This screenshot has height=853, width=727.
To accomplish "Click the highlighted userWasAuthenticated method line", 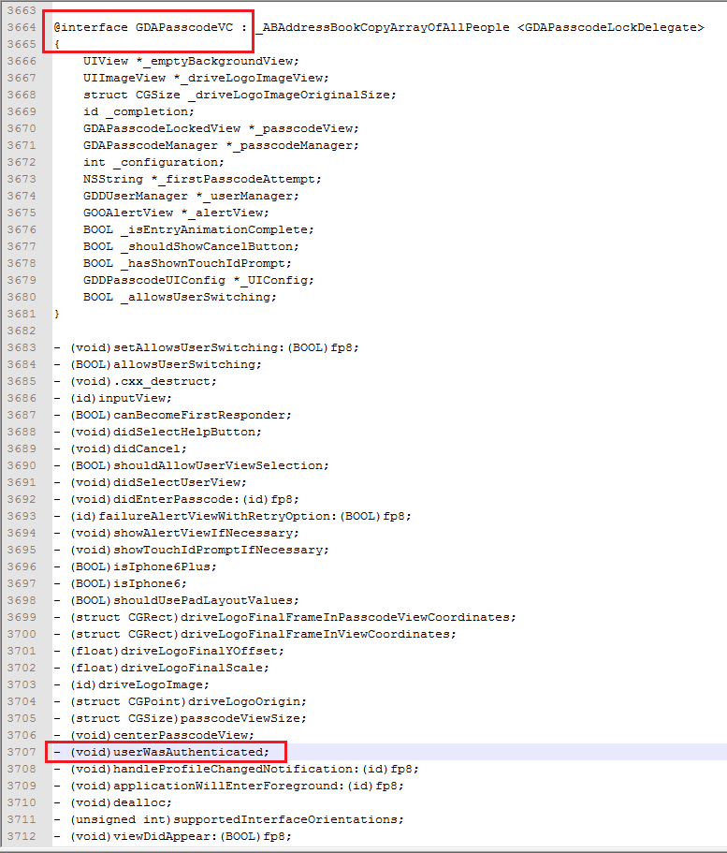I will pyautogui.click(x=162, y=753).
